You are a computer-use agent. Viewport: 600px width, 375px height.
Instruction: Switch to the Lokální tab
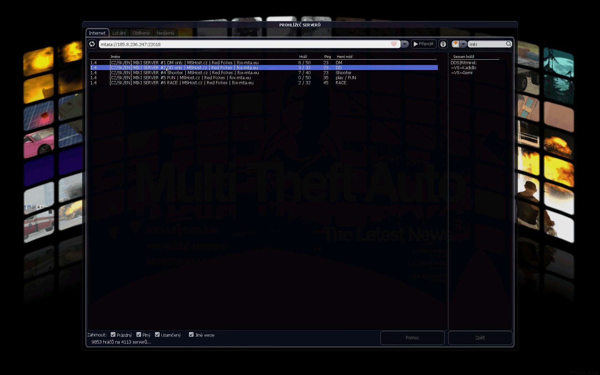click(x=119, y=33)
